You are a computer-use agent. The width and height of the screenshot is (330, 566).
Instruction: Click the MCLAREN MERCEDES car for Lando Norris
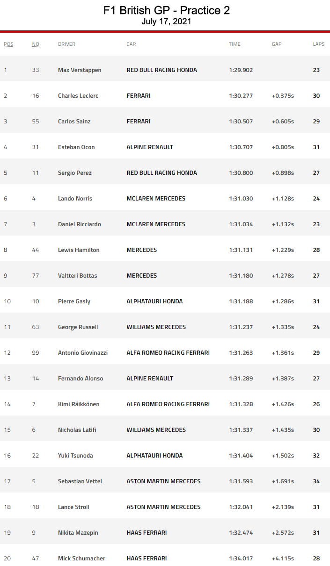tap(156, 199)
